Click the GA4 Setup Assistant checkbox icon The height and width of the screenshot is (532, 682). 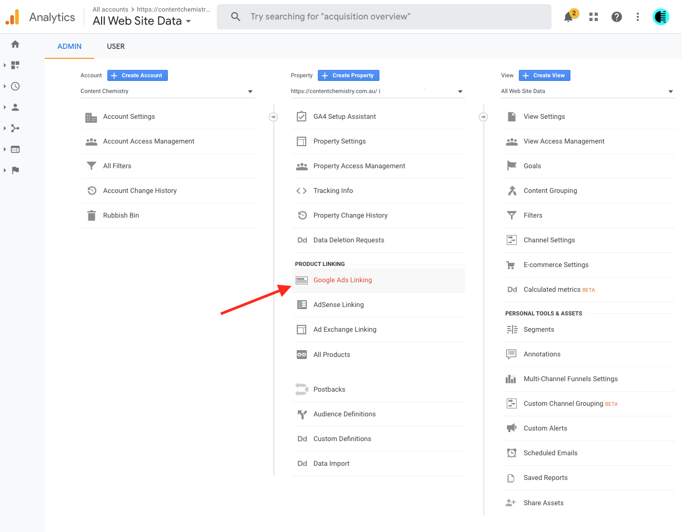302,117
